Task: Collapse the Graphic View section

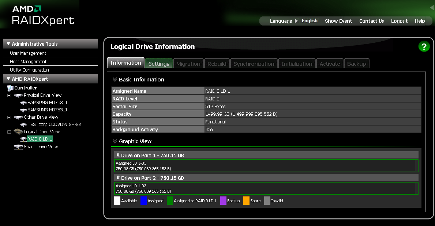Action: [x=115, y=141]
